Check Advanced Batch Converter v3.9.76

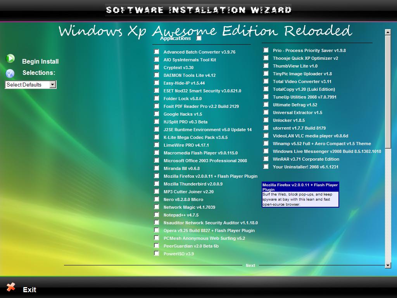[157, 52]
